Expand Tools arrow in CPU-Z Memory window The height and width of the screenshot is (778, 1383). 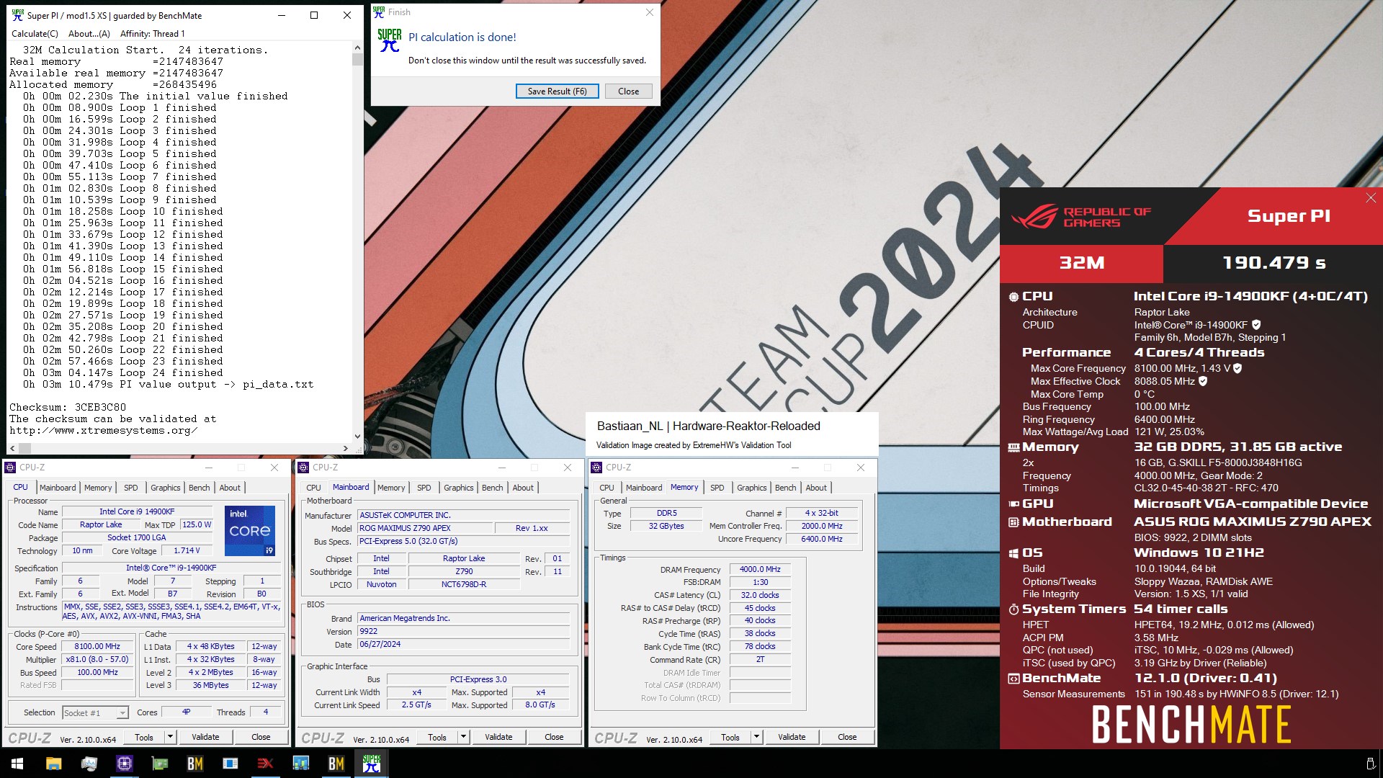[756, 737]
